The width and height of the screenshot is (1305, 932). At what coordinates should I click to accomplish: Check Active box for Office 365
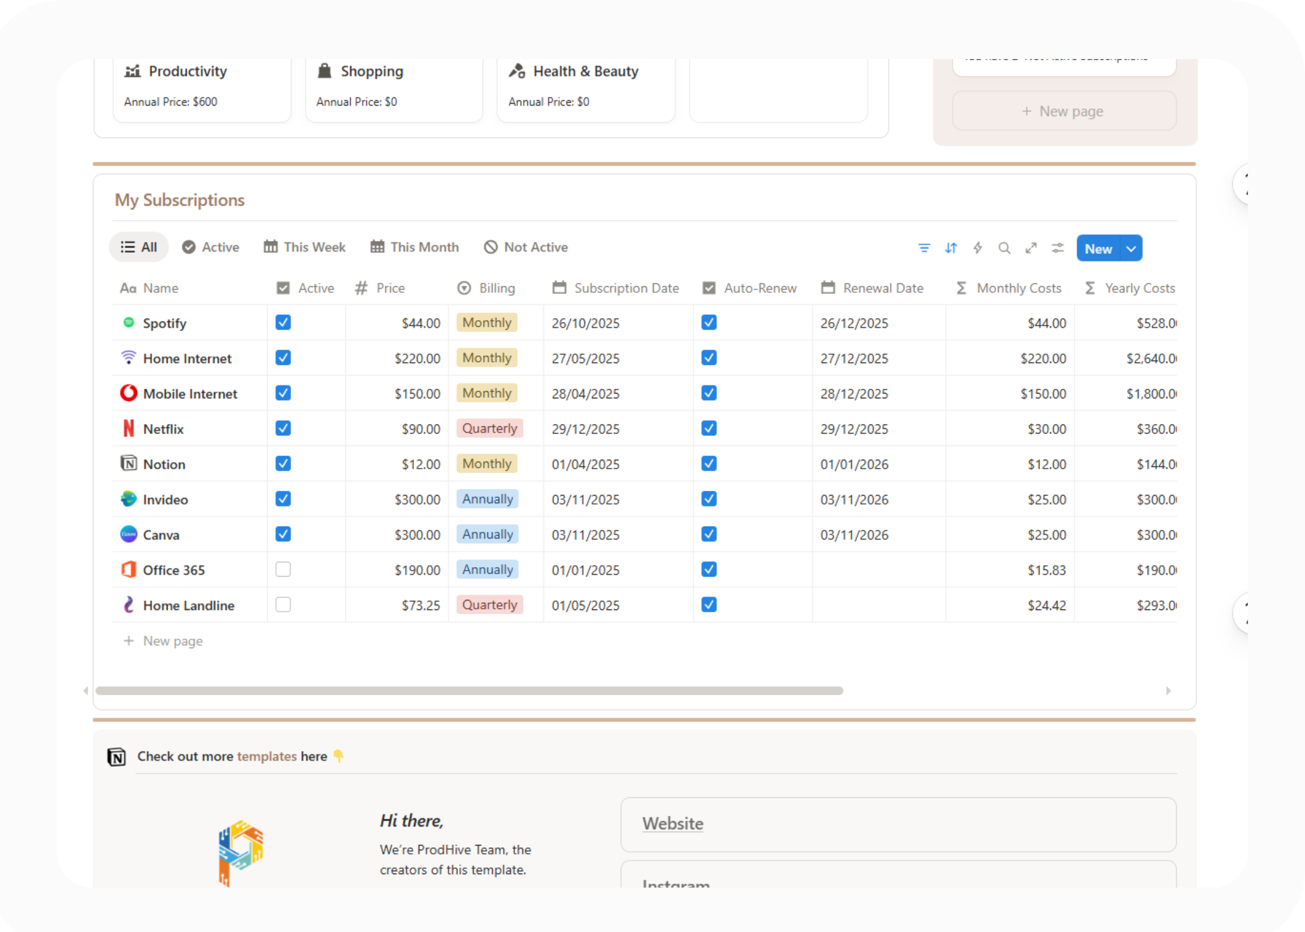click(x=283, y=569)
